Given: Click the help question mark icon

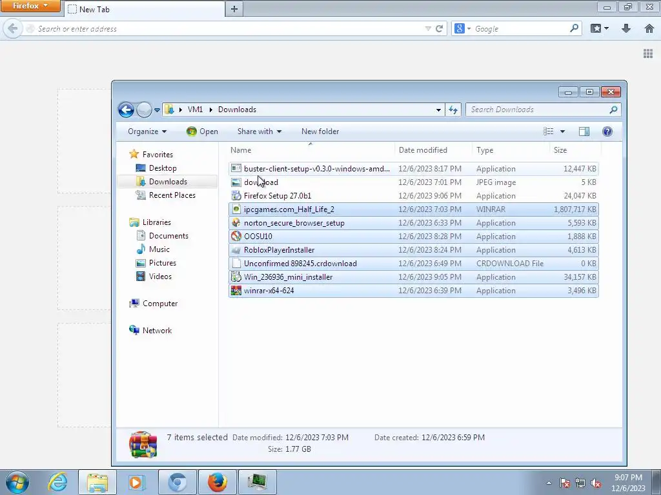Looking at the screenshot, I should pos(607,131).
